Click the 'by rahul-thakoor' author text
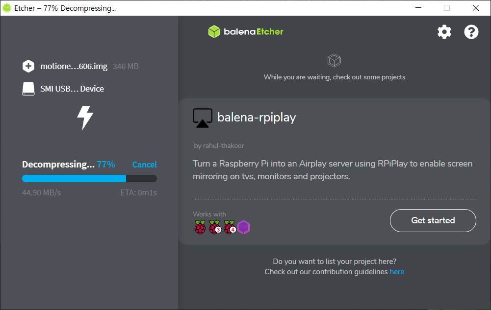Viewport: 491px width, 310px height. point(219,145)
